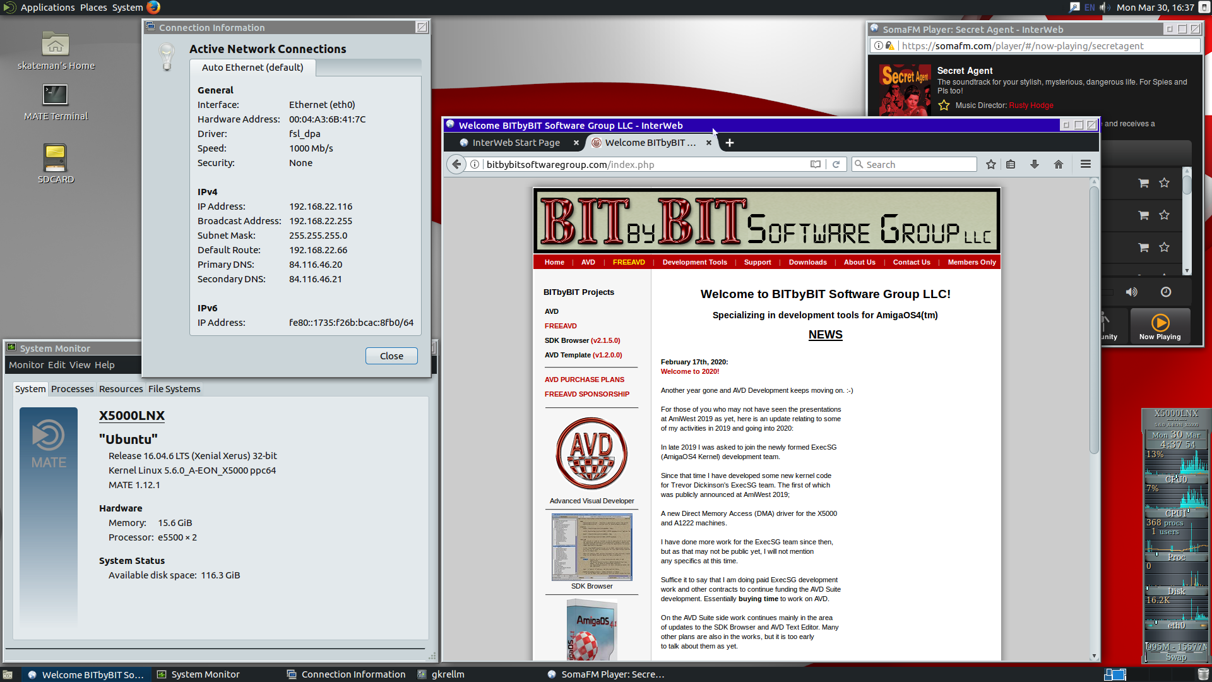Screen dimensions: 1212x682
Task: Switch to the Processes tab
Action: 72,389
